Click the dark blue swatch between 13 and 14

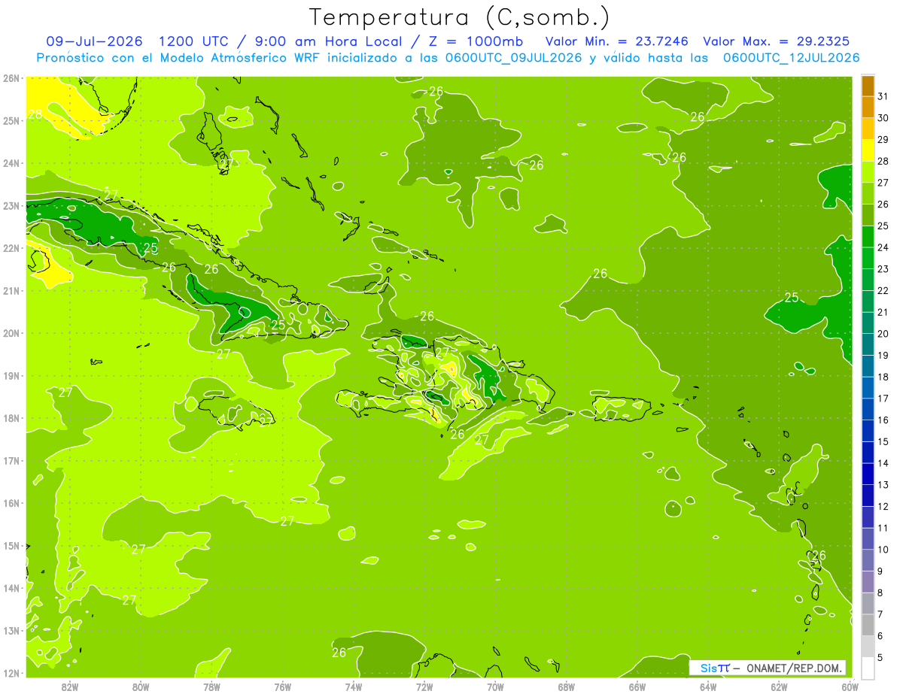868,474
